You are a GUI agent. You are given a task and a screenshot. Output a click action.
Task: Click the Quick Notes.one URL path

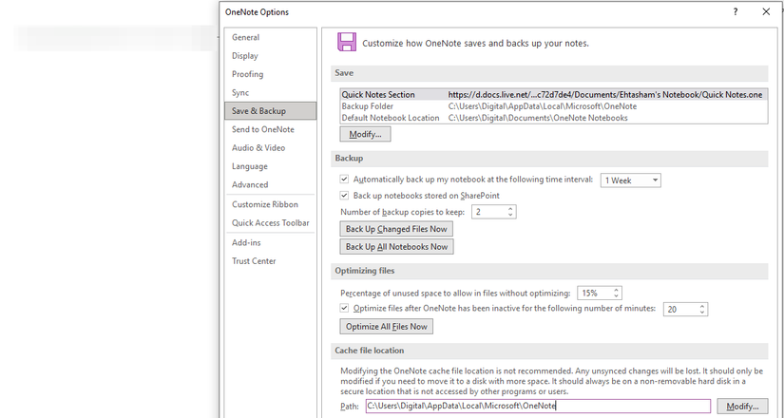[x=605, y=94]
